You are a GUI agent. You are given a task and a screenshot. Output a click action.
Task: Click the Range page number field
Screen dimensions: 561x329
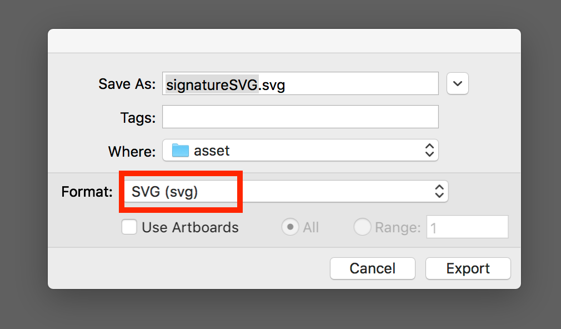coord(467,227)
